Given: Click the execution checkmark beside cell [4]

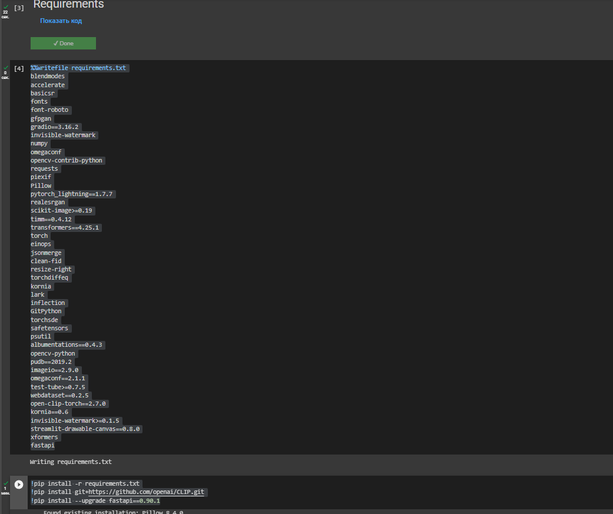Looking at the screenshot, I should point(5,67).
